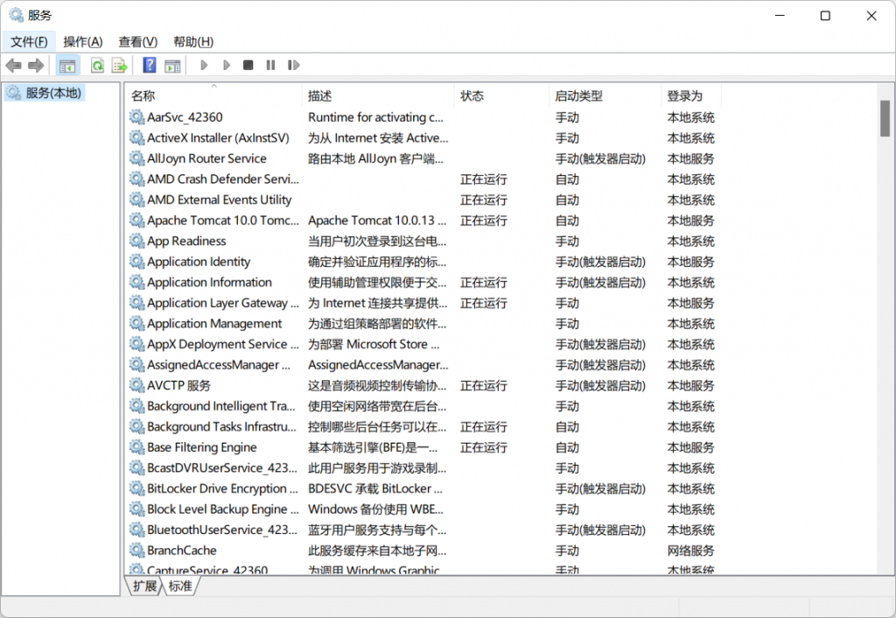Click the Restart Service toolbar icon
Screen dimensions: 896x618
pyautogui.click(x=293, y=65)
